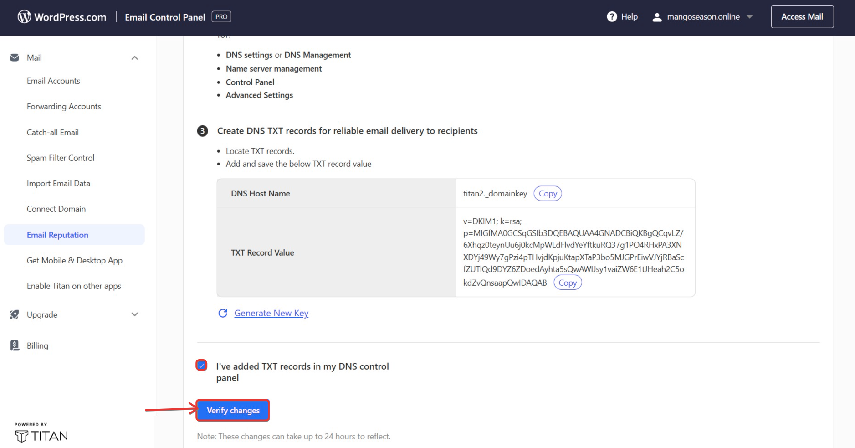Open Help via the question mark icon
Viewport: 855px width, 448px height.
(x=612, y=17)
